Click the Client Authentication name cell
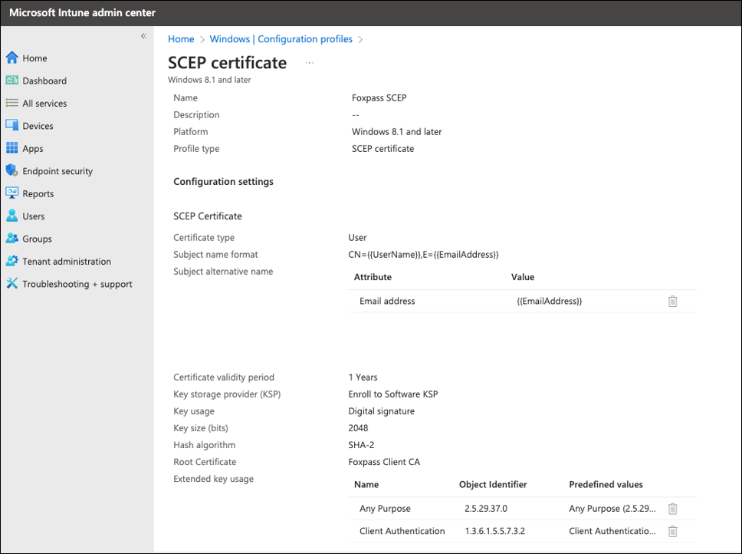 (x=402, y=531)
